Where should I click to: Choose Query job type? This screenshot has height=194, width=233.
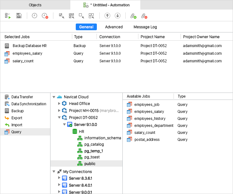pos(25,132)
